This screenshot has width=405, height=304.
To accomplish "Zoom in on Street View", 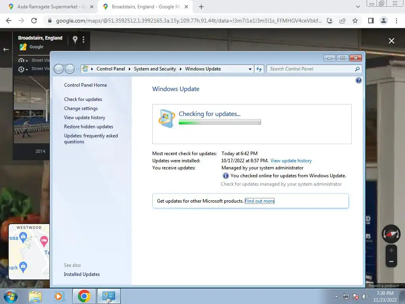I will [x=391, y=250].
